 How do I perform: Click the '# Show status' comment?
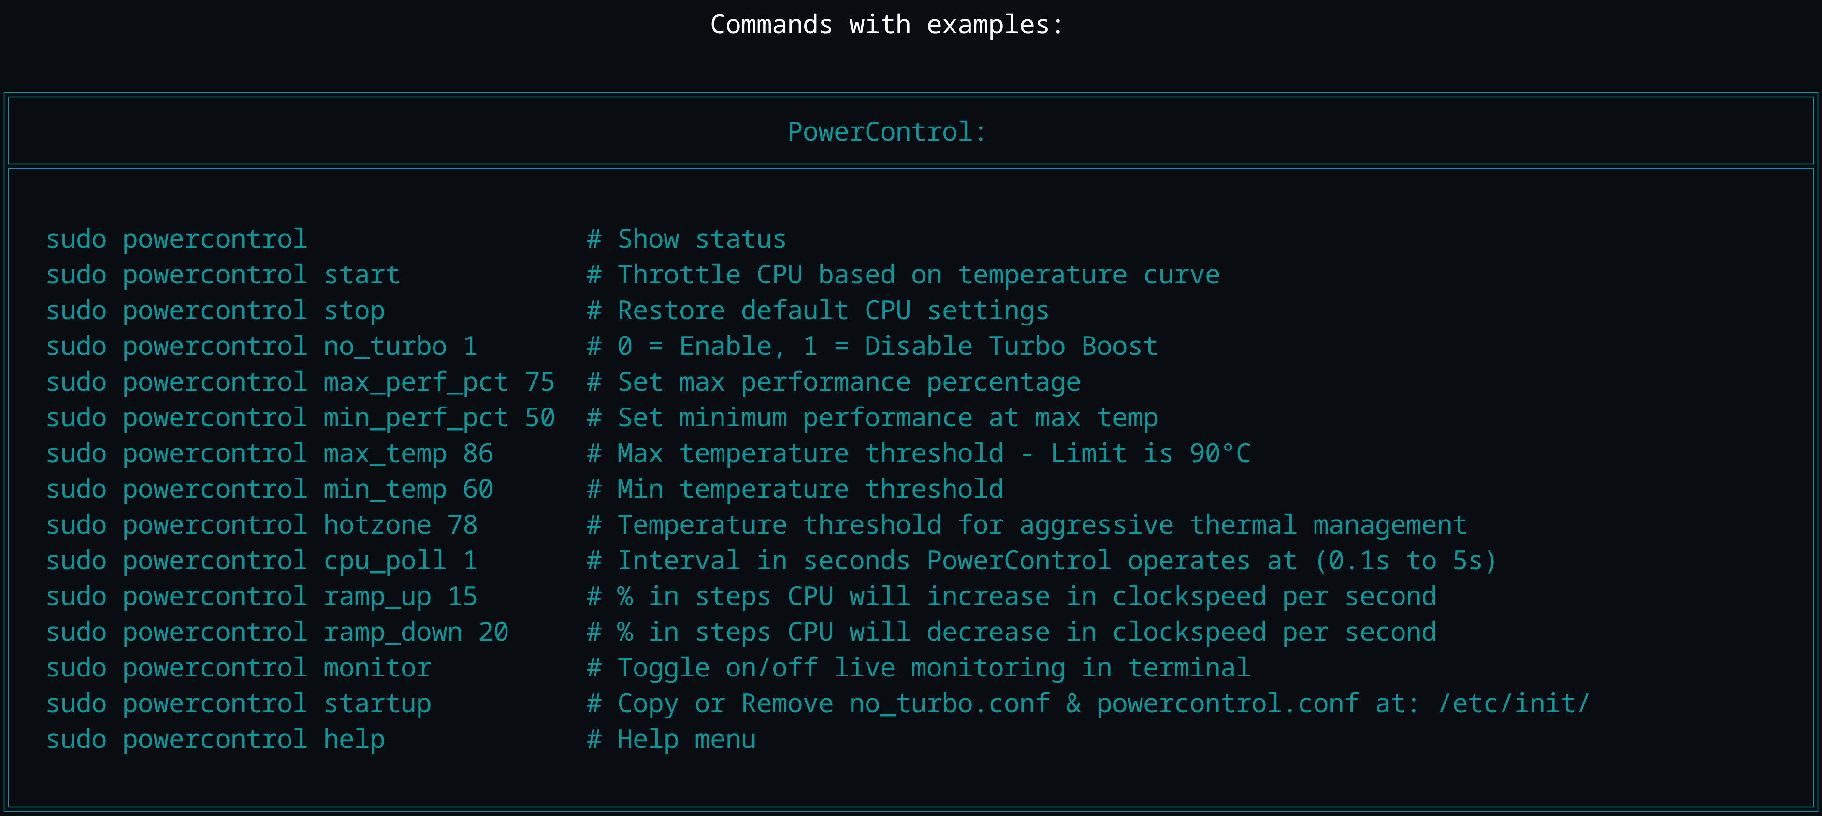pyautogui.click(x=686, y=239)
